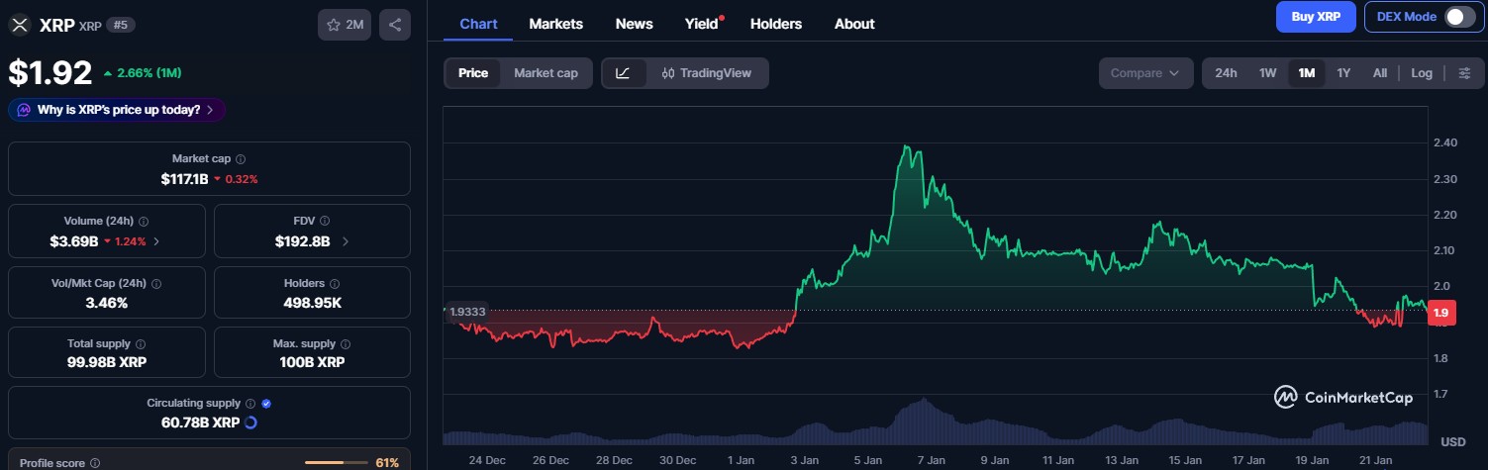Click the XRP logo icon
The height and width of the screenshot is (470, 1488).
[x=20, y=25]
